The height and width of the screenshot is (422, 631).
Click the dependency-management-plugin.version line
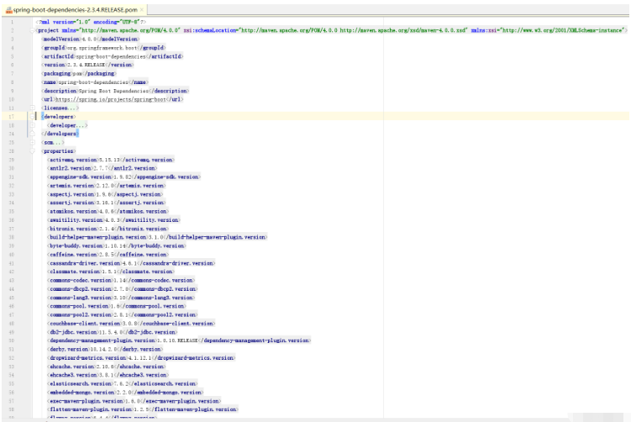pos(179,340)
